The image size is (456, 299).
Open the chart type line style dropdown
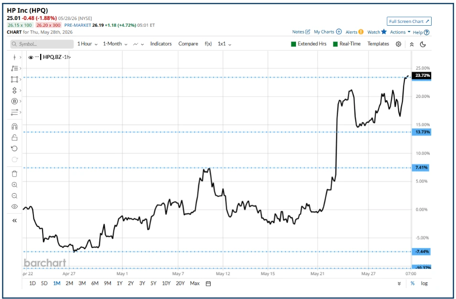[x=138, y=44]
